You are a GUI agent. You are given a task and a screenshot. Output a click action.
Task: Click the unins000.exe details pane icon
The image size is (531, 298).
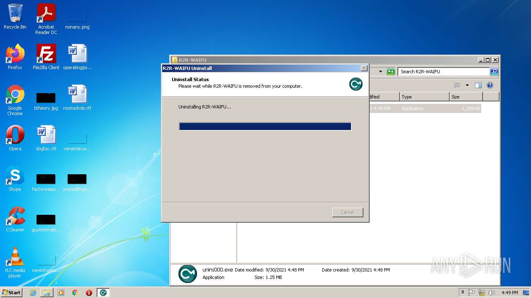pos(188,274)
